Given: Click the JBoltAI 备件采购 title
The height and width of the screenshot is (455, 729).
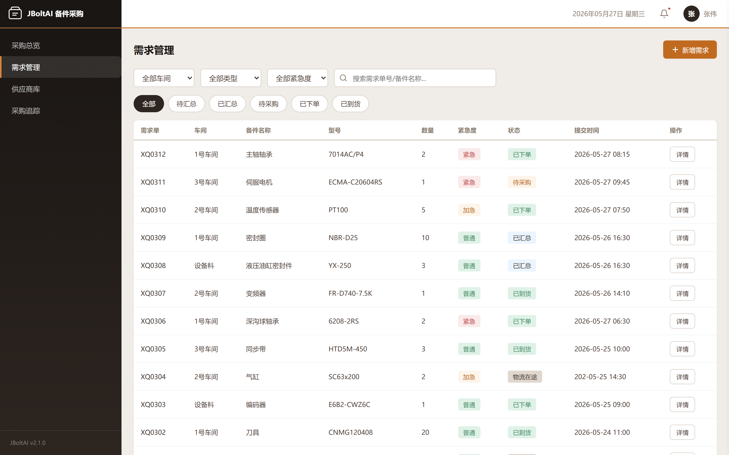Looking at the screenshot, I should [55, 14].
